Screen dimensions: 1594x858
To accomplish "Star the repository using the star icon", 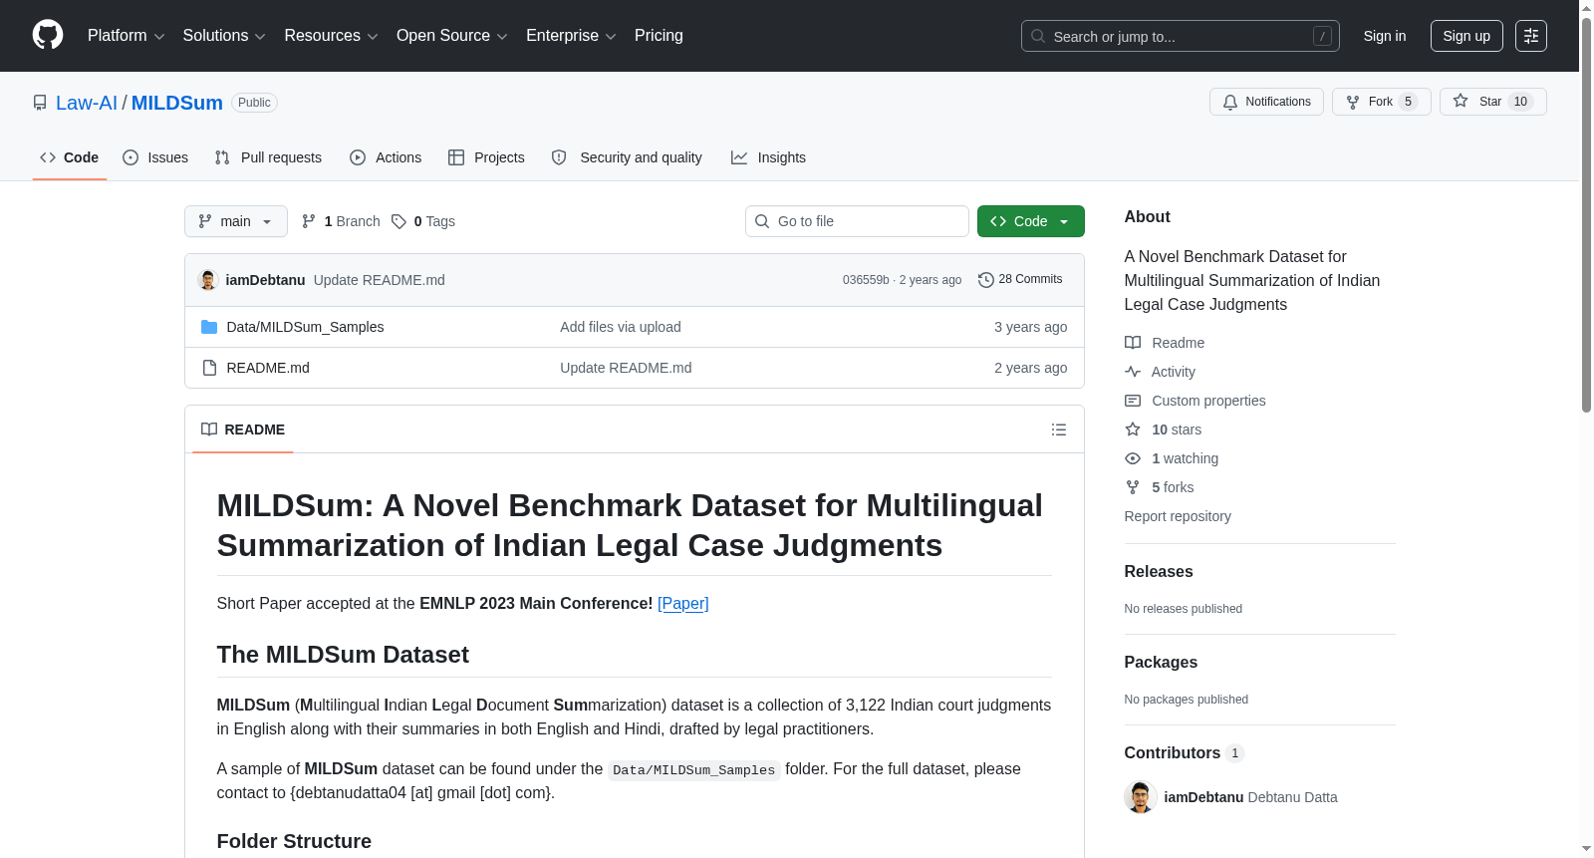I will click(x=1461, y=101).
